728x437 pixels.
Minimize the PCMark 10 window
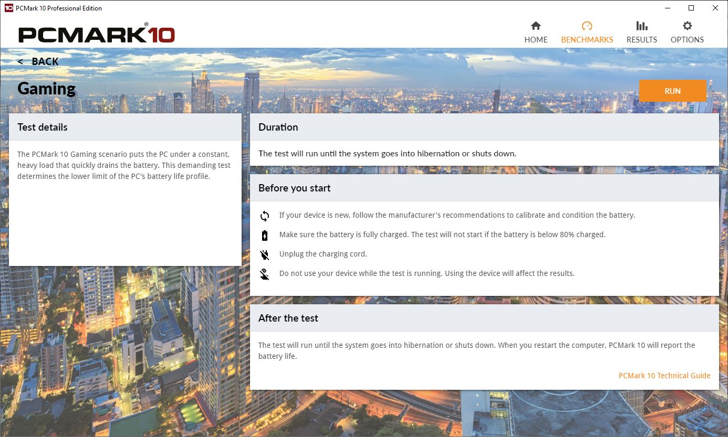[x=667, y=8]
